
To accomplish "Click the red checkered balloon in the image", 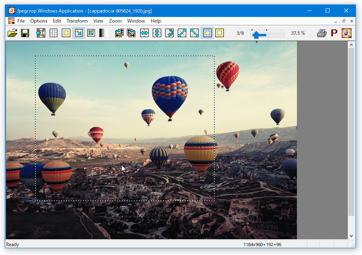I will (227, 76).
